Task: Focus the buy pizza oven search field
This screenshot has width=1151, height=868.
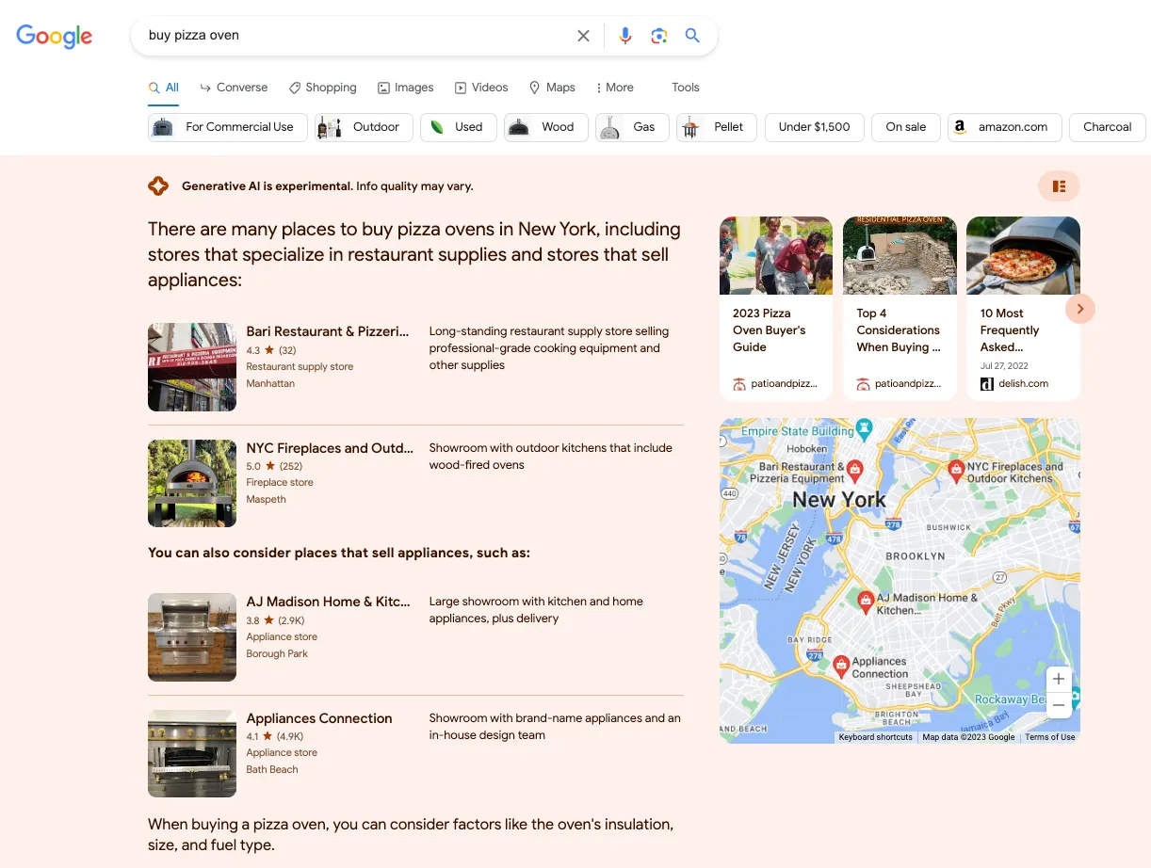Action: [x=358, y=36]
